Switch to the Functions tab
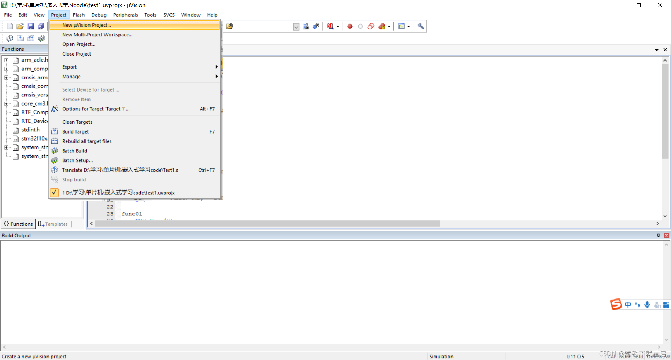 pos(18,224)
